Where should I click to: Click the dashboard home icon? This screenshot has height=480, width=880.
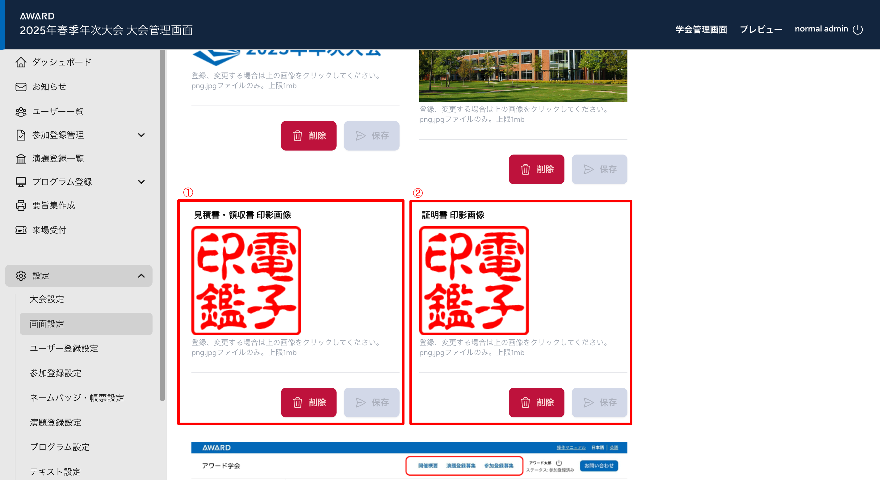[21, 62]
